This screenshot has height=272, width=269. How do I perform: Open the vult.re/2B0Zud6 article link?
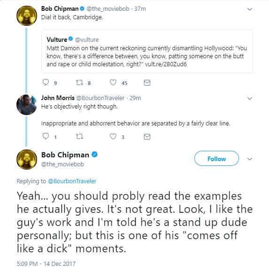pos(166,64)
